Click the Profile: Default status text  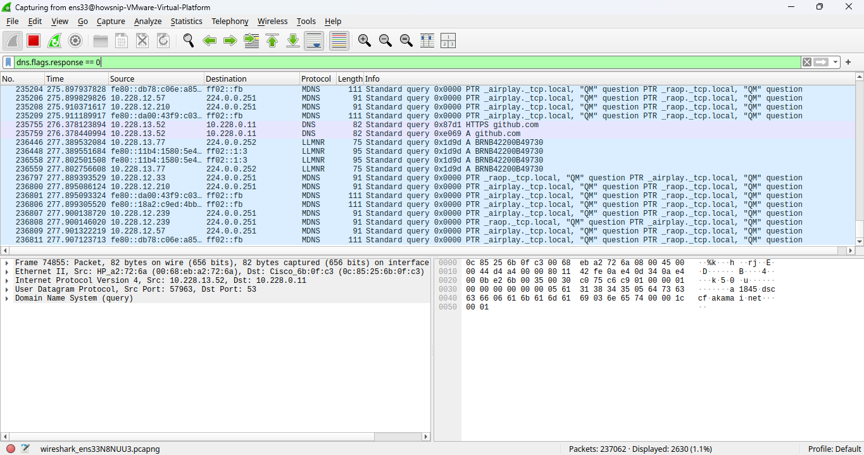[834, 449]
